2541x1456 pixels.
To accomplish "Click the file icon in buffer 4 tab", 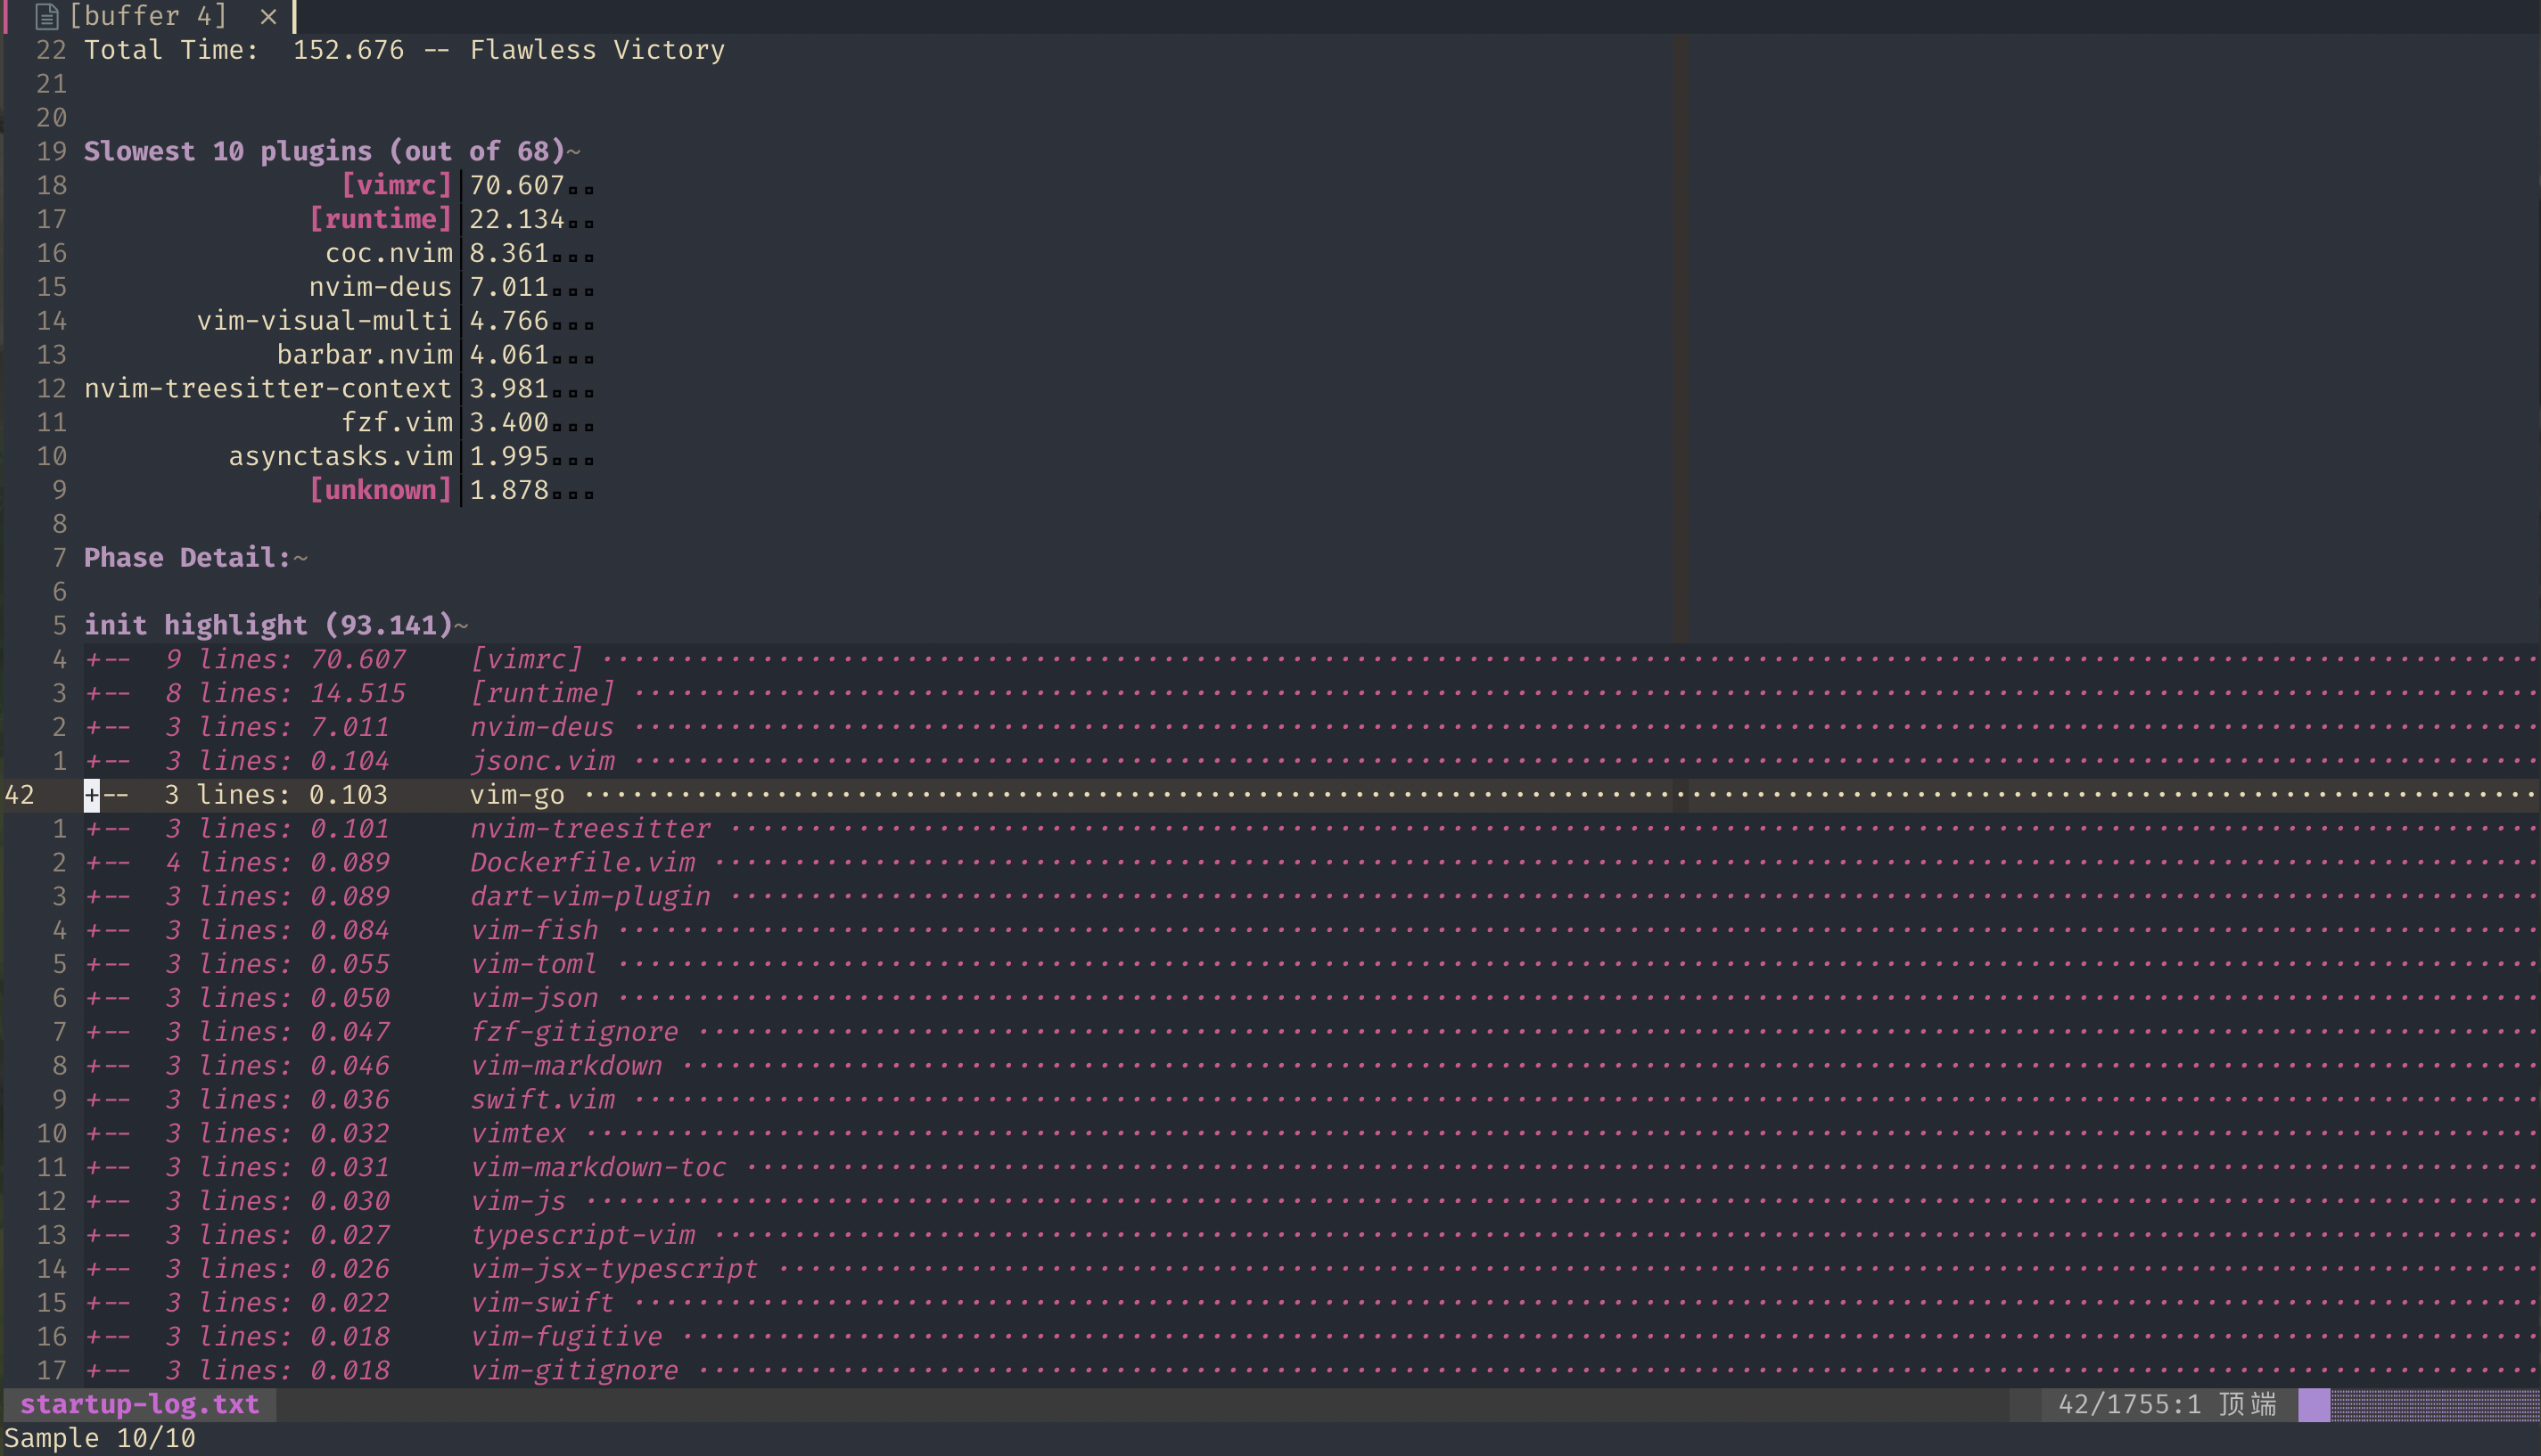I will click(x=46, y=16).
